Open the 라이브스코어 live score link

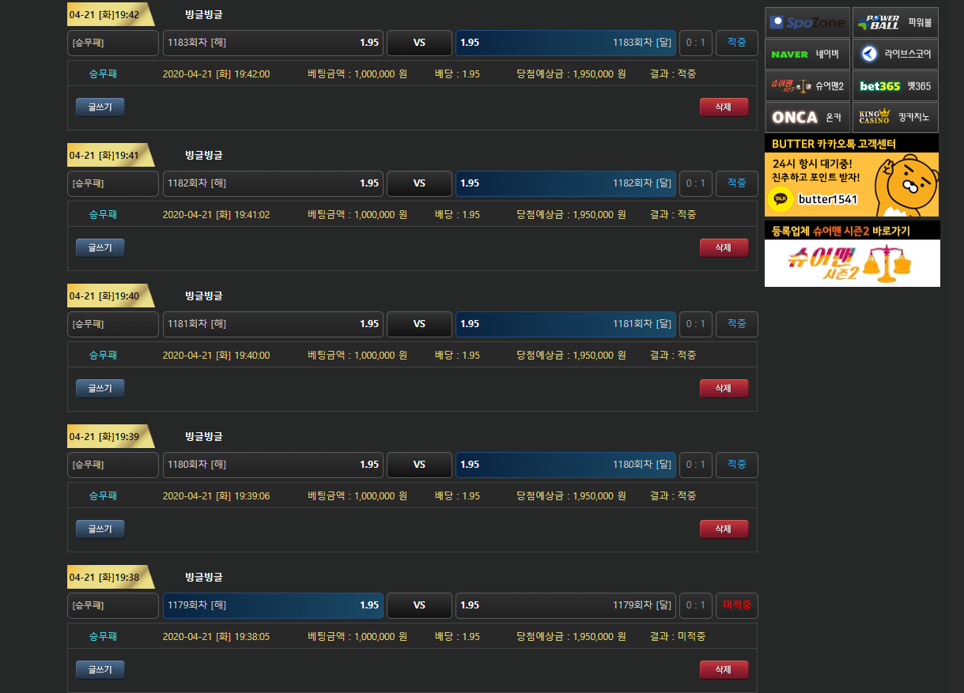(x=895, y=55)
